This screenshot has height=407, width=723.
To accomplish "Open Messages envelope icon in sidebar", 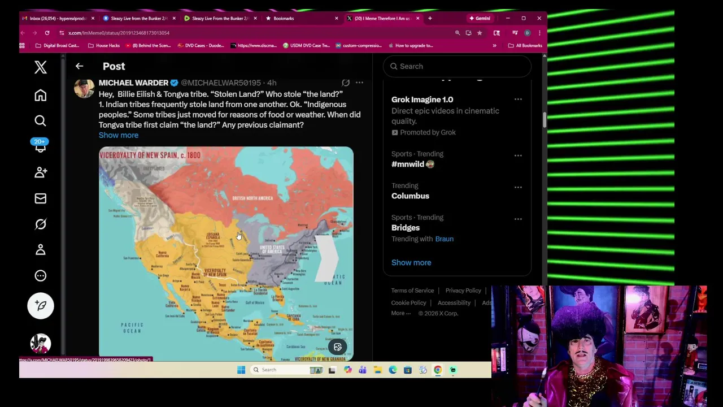I will (x=40, y=198).
